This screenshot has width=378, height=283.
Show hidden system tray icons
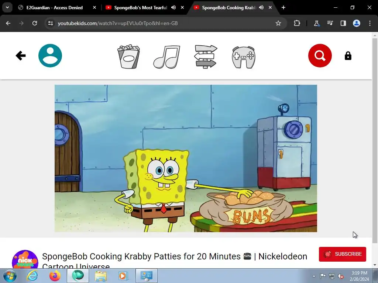314,276
